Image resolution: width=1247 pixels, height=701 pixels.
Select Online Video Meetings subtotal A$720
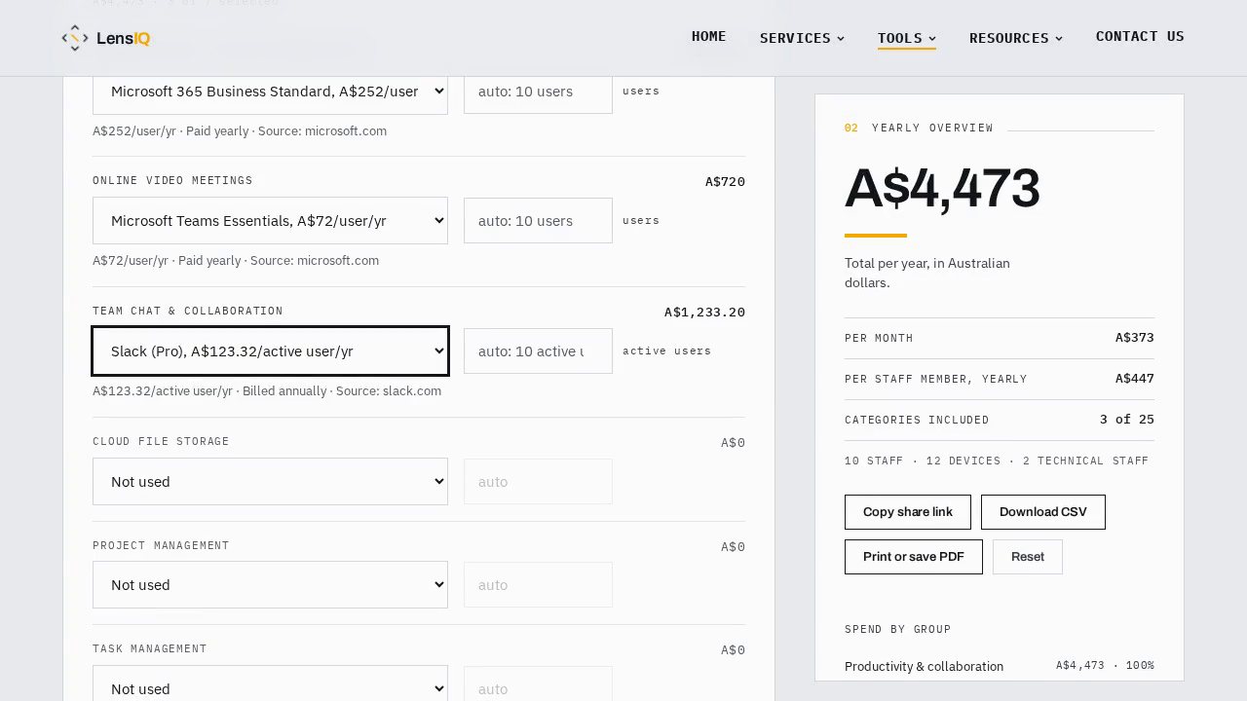tap(725, 182)
